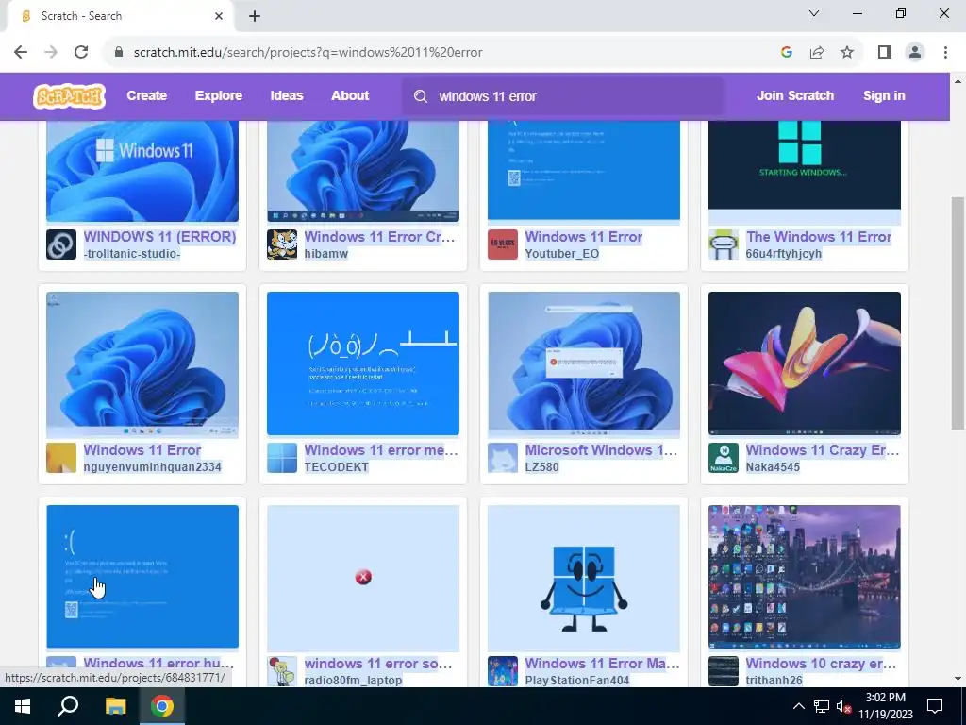Image resolution: width=966 pixels, height=725 pixels.
Task: Click the sad face blue screen thumbnail
Action: coord(142,577)
